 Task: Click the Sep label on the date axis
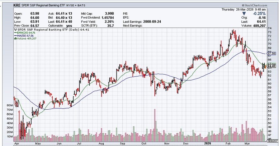coord(123,143)
